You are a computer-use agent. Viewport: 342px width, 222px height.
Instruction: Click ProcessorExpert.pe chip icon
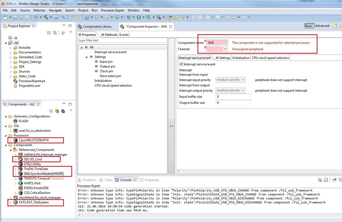pyautogui.click(x=15, y=81)
